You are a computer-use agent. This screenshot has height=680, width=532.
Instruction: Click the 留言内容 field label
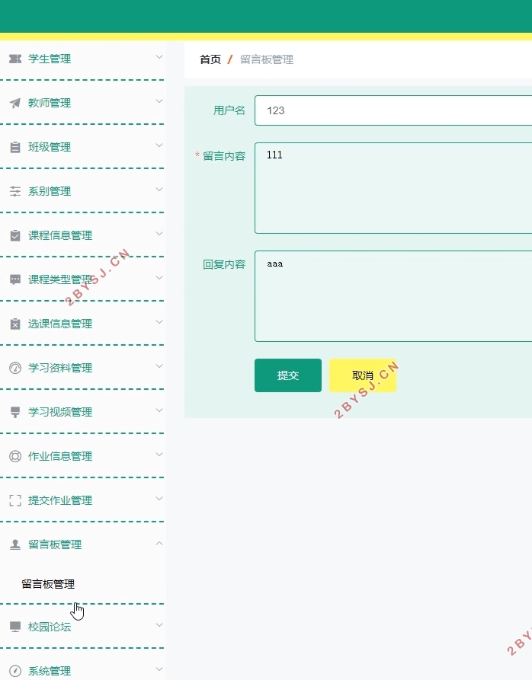click(x=224, y=156)
